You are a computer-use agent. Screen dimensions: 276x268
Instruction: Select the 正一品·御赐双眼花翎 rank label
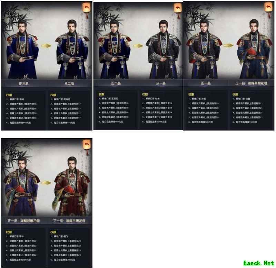(x=24, y=221)
